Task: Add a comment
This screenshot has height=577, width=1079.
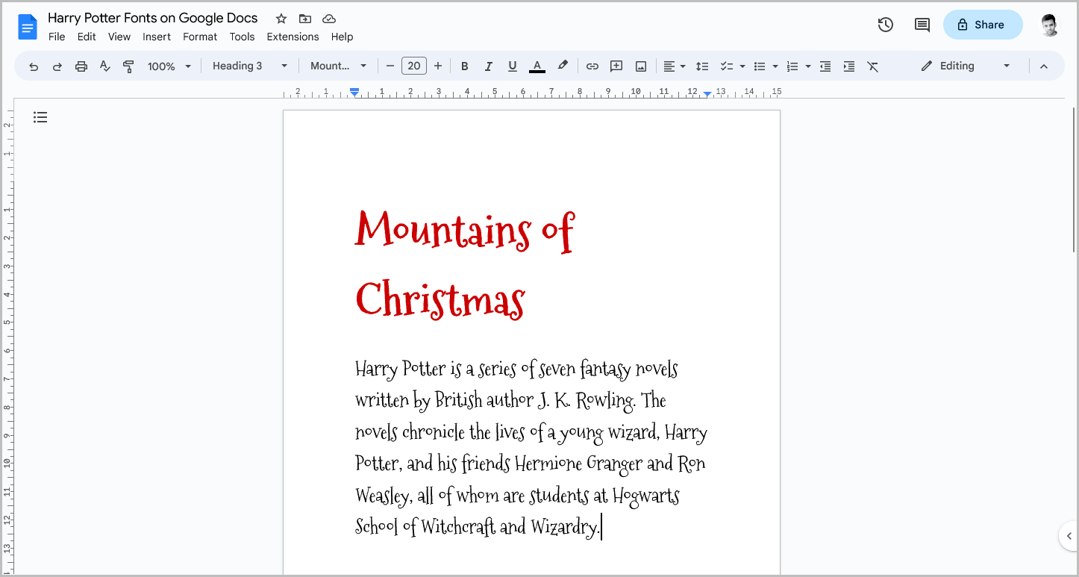Action: (616, 66)
